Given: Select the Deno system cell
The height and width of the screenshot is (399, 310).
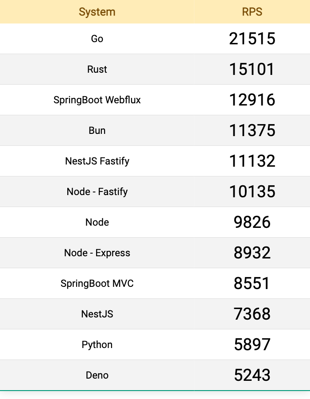Looking at the screenshot, I should 97,375.
